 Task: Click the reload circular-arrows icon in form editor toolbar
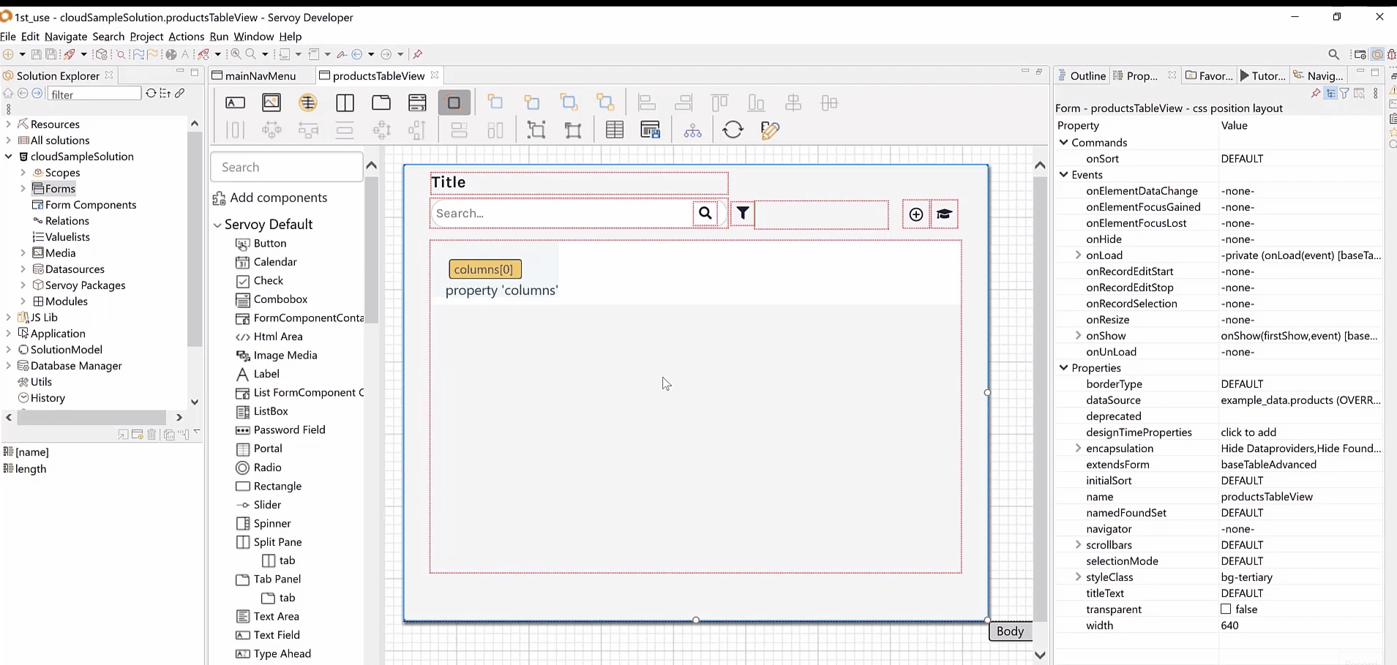[x=733, y=130]
